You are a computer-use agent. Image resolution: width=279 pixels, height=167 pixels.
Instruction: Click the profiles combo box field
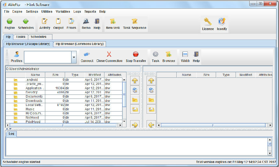click(48, 57)
